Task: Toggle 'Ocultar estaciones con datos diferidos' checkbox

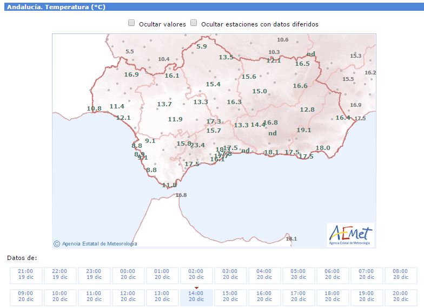Action: [194, 23]
